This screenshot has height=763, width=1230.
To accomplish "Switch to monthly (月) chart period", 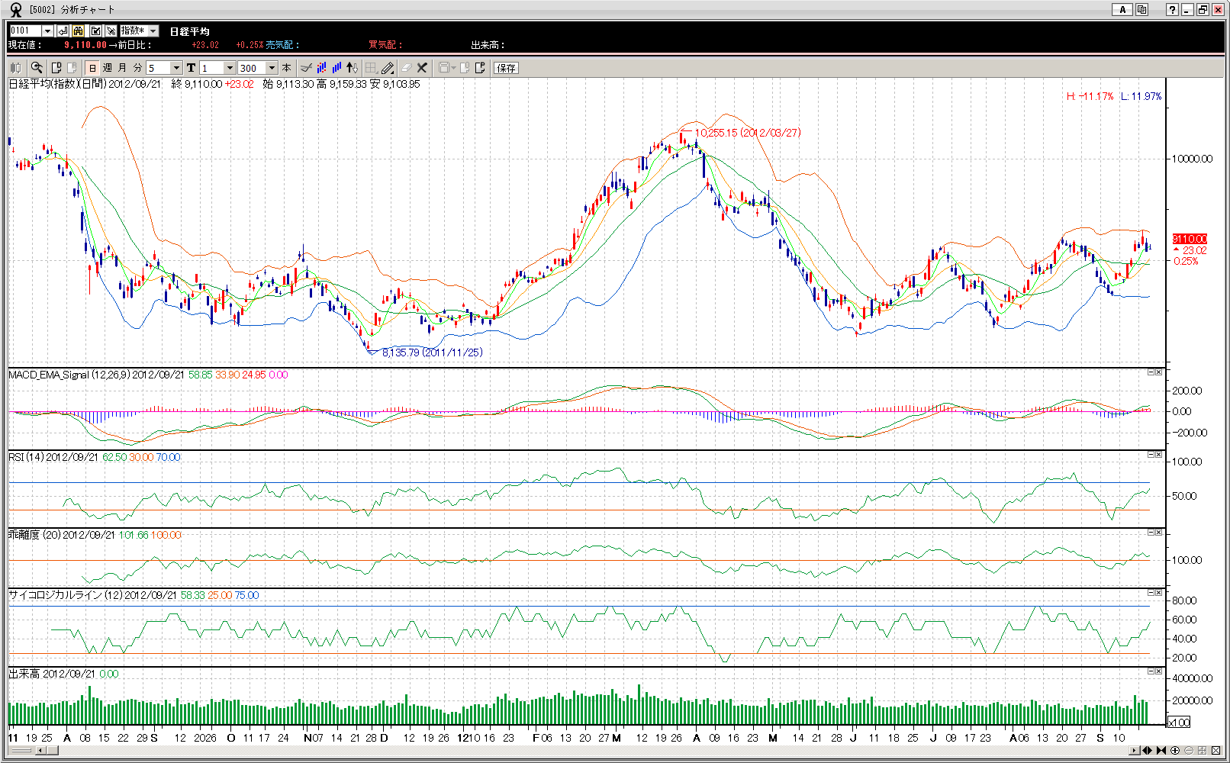I will pyautogui.click(x=122, y=68).
